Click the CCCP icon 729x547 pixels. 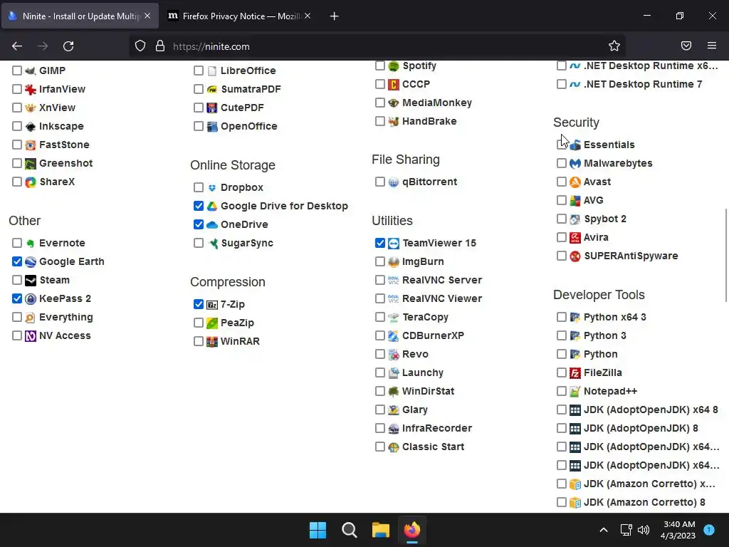394,84
